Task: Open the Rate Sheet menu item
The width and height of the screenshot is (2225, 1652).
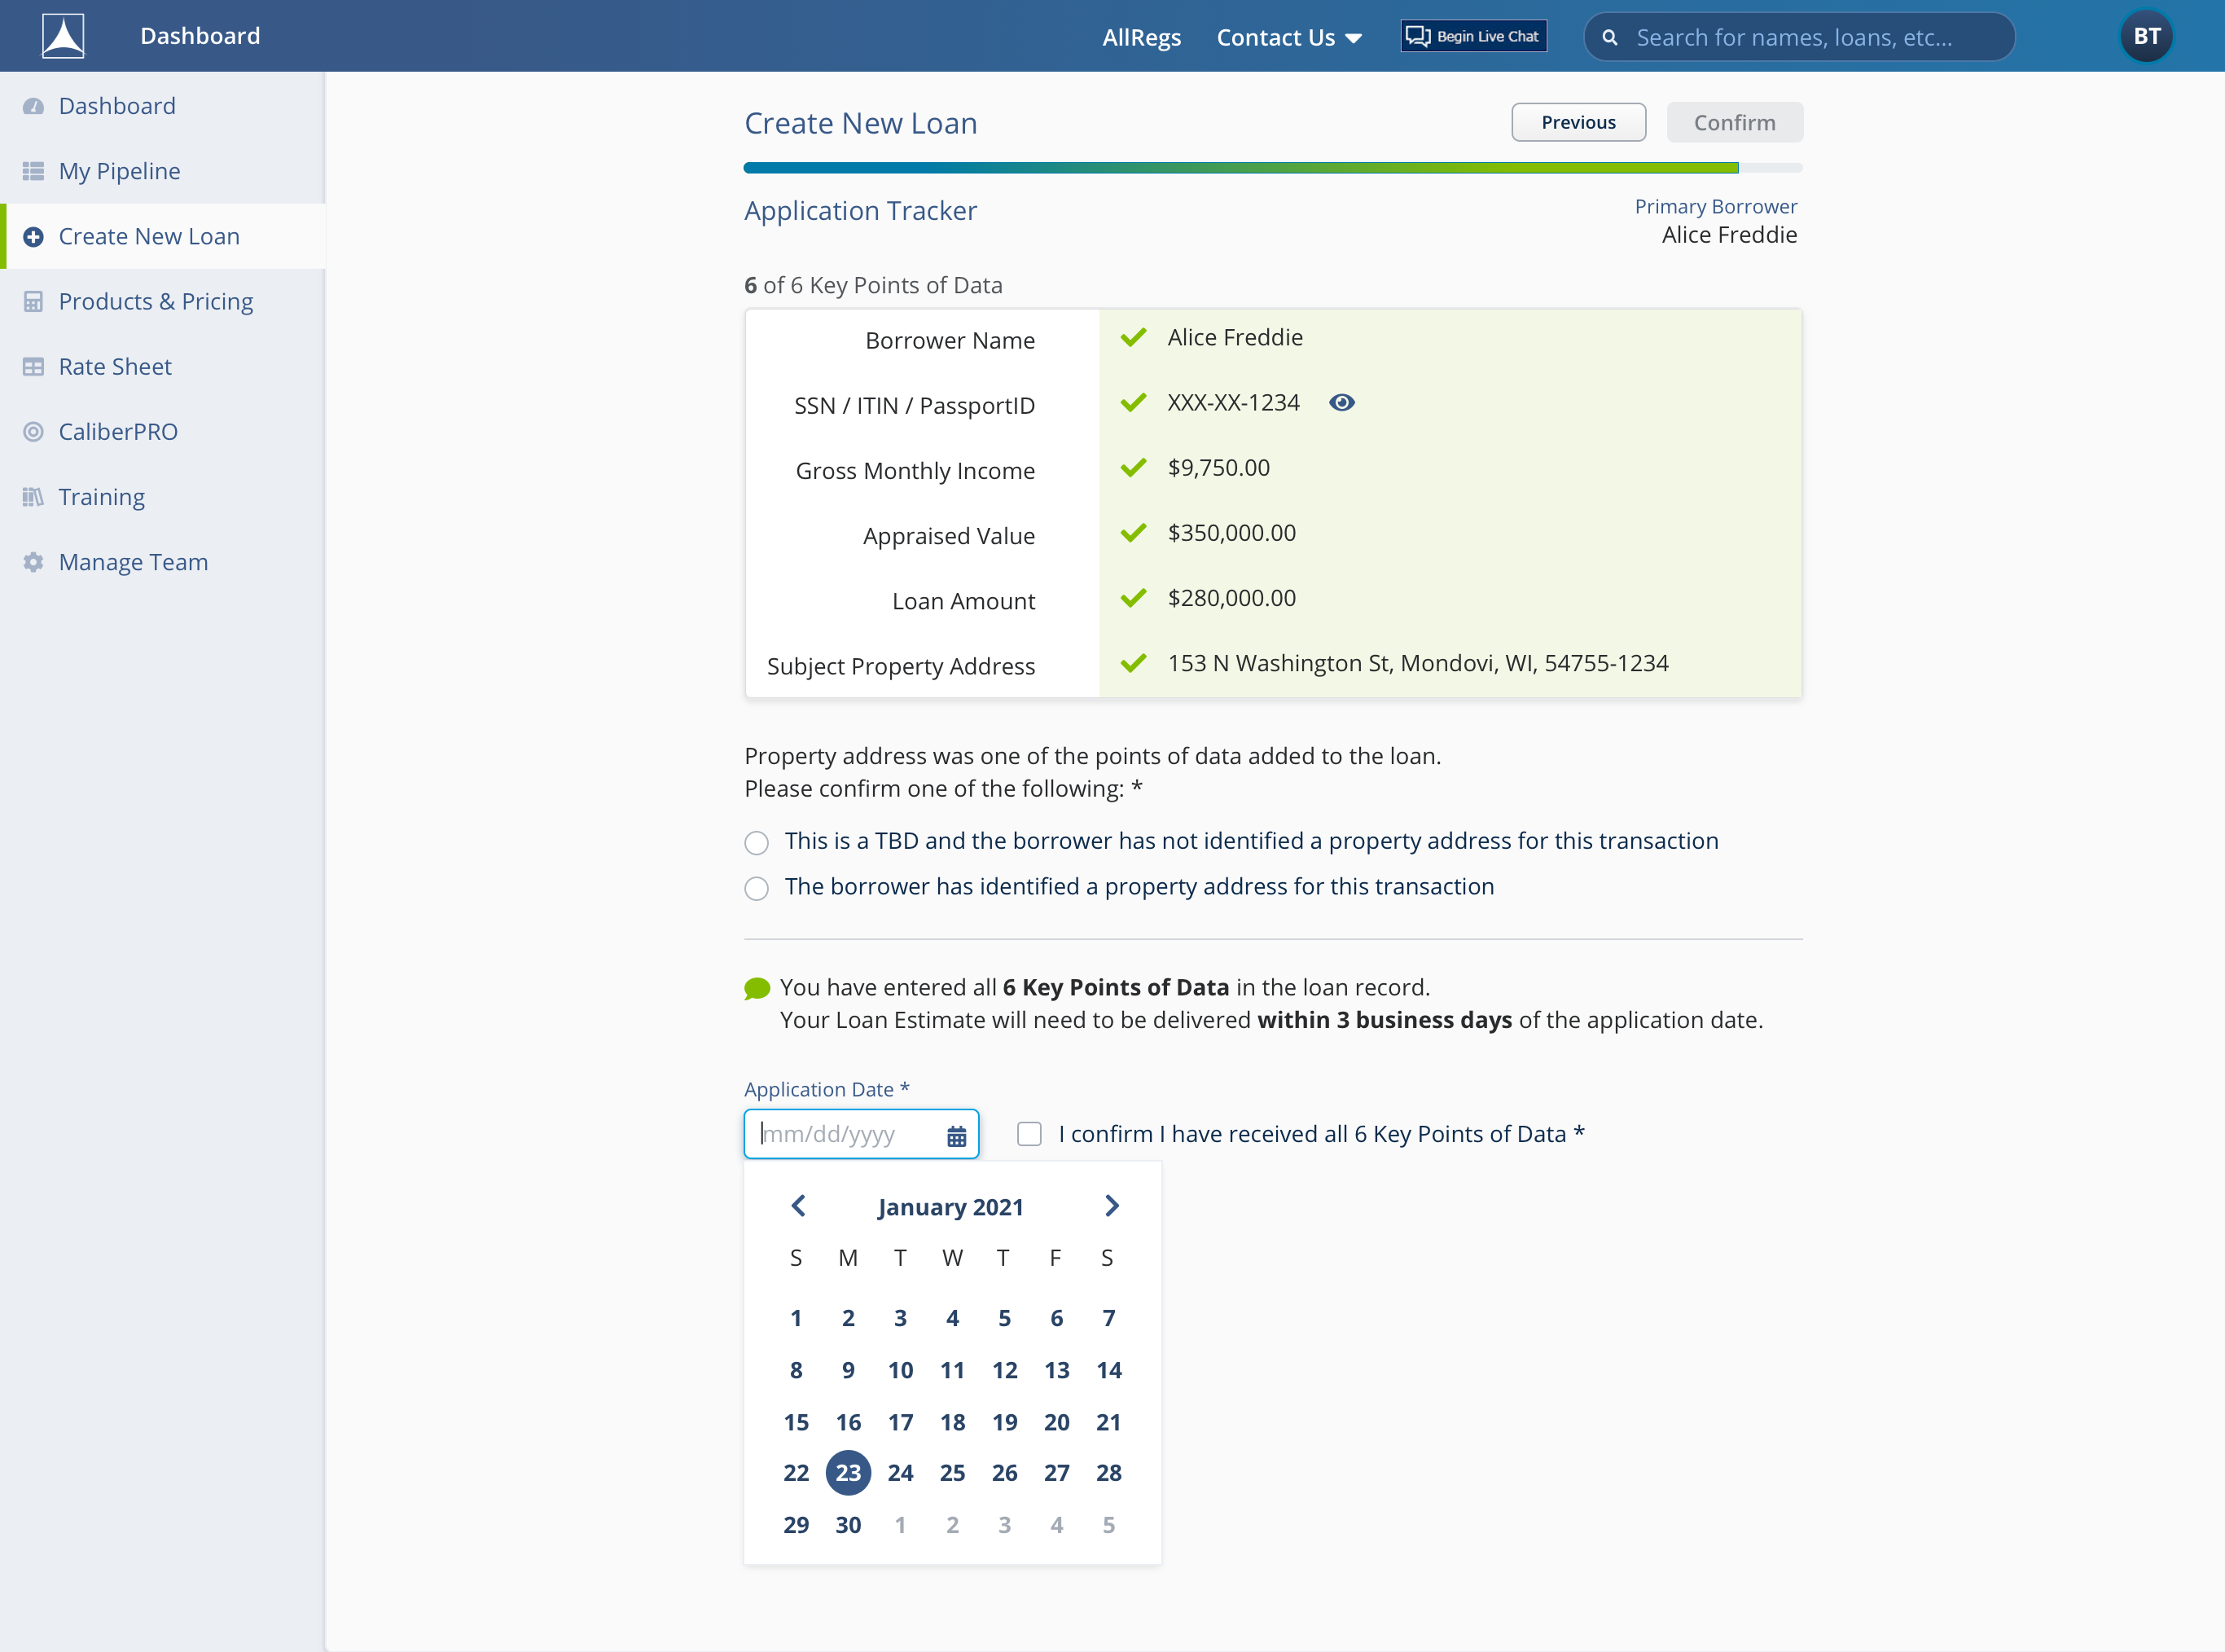Action: point(115,367)
